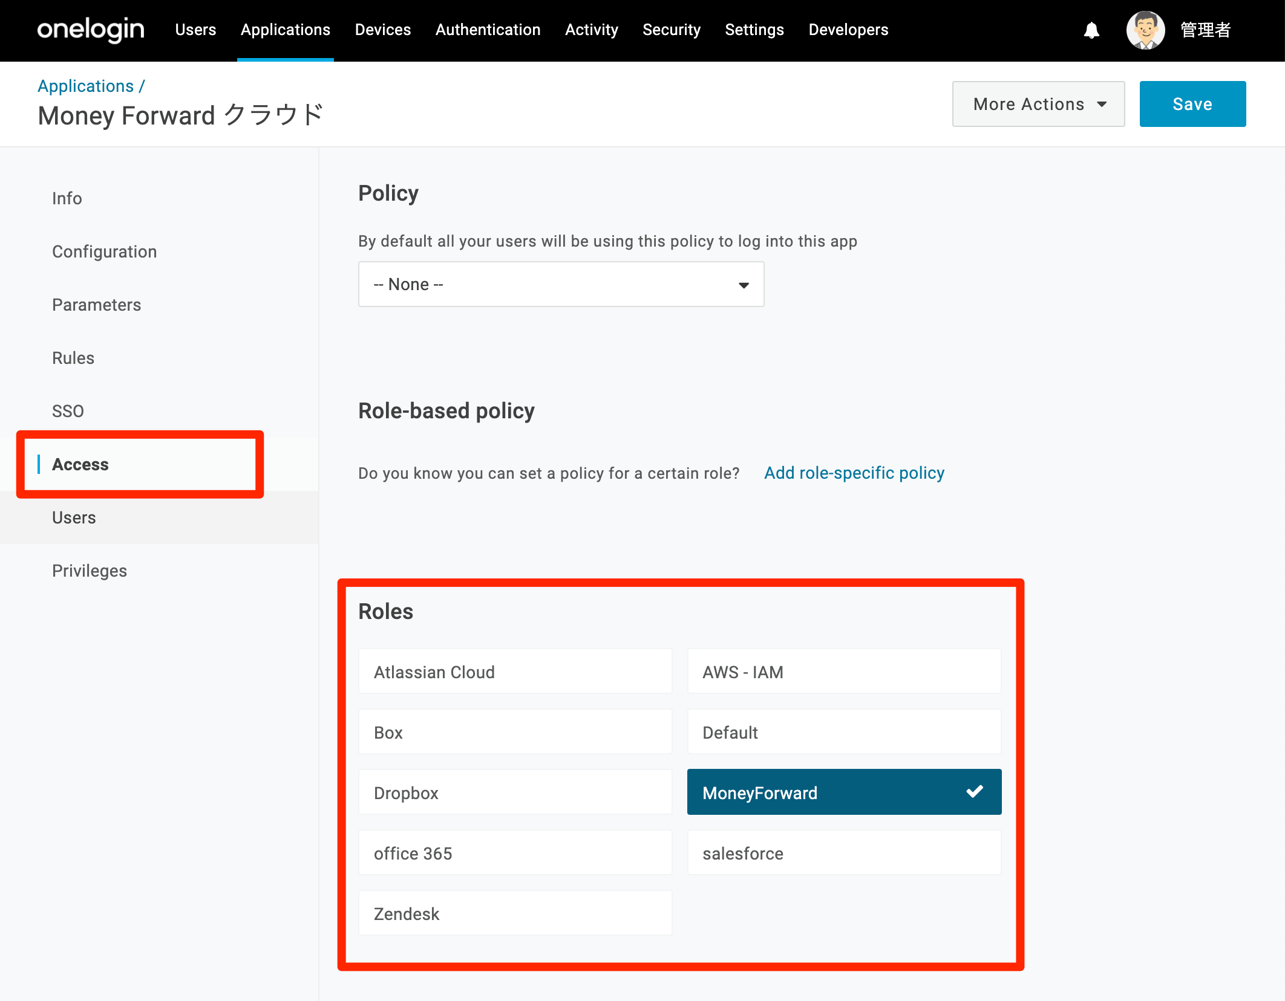Open the Applications top menu
Screen dimensions: 1285x1001
point(286,30)
